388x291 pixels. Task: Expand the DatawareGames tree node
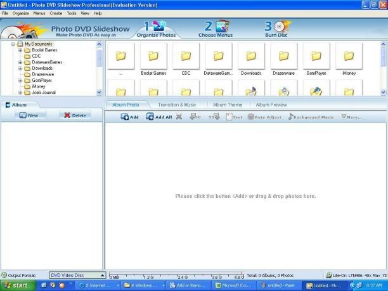point(20,62)
